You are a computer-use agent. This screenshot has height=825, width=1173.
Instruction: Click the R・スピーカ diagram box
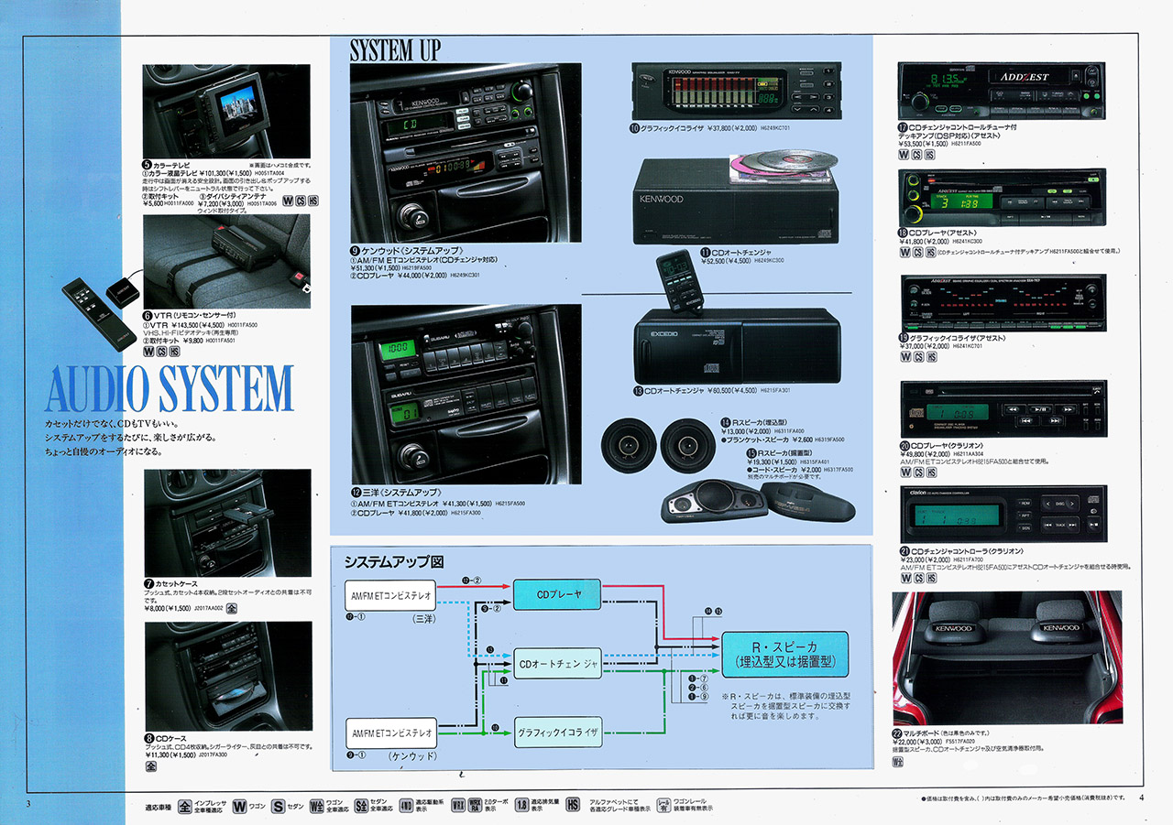coord(784,654)
